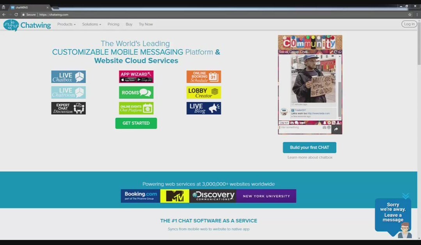421x245 pixels.
Task: Collapse the support widget with double chevron
Action: (405, 196)
